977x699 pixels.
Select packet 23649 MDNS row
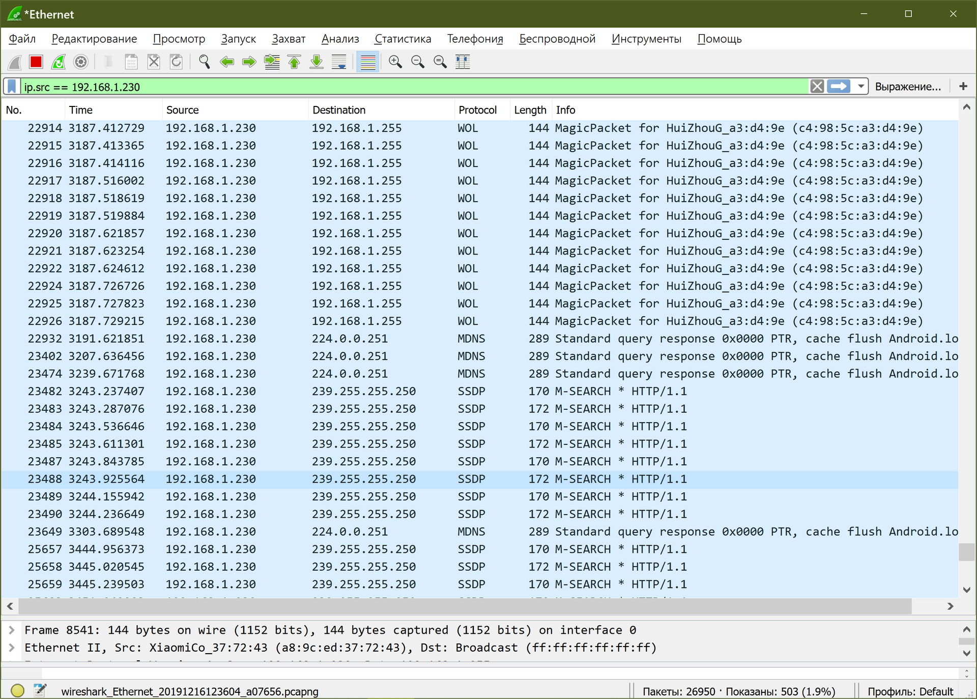[480, 532]
